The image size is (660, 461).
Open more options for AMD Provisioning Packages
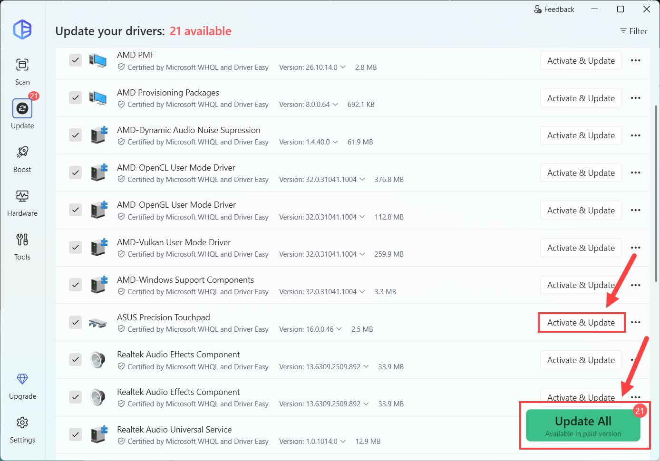636,98
